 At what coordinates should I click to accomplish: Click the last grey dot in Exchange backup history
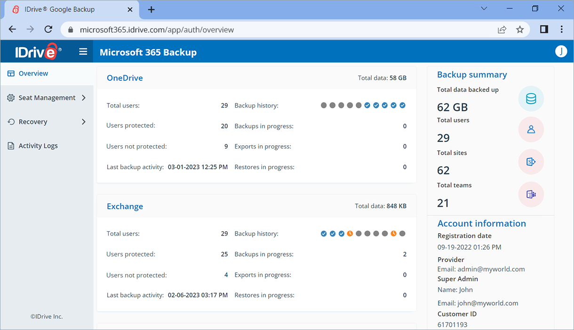[402, 234]
